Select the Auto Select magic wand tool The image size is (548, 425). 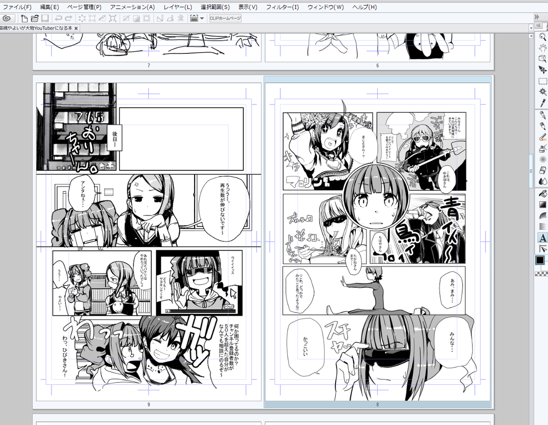(x=543, y=92)
